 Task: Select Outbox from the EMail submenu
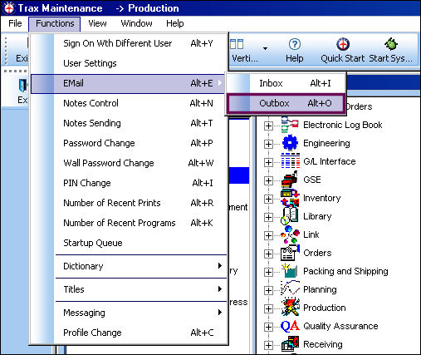tap(286, 103)
